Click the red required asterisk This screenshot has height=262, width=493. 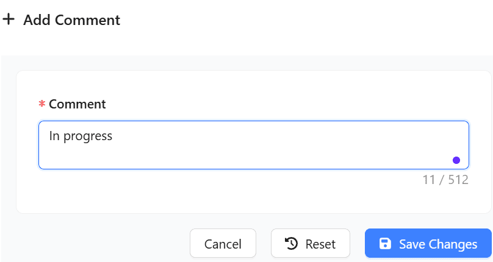point(42,105)
